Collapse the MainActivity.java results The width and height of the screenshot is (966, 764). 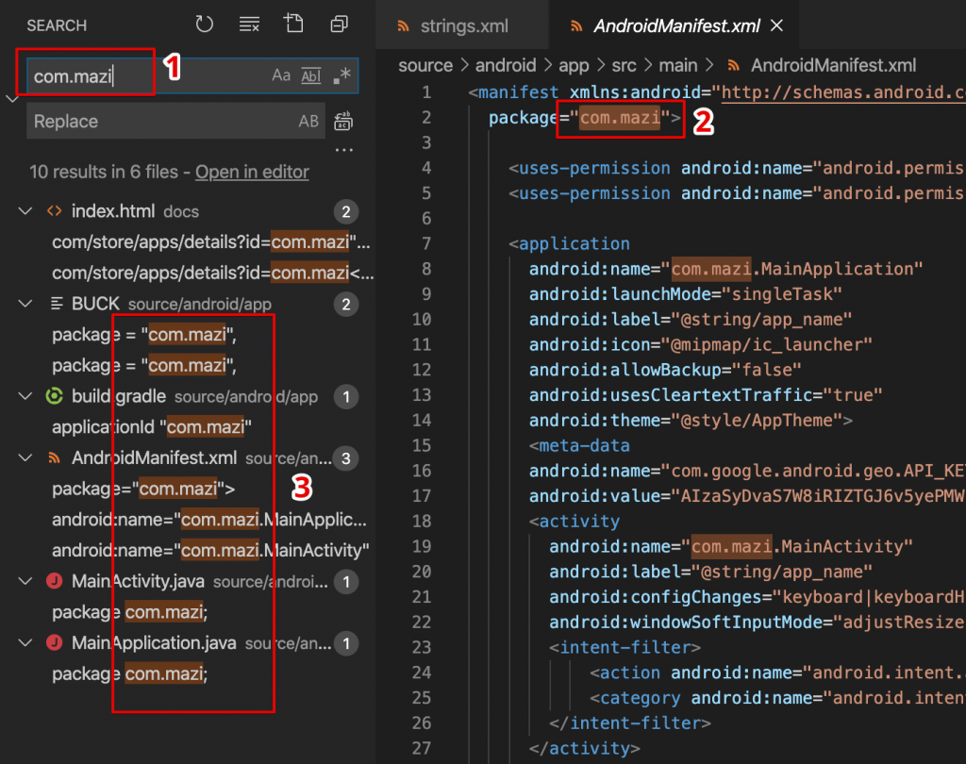click(x=25, y=582)
